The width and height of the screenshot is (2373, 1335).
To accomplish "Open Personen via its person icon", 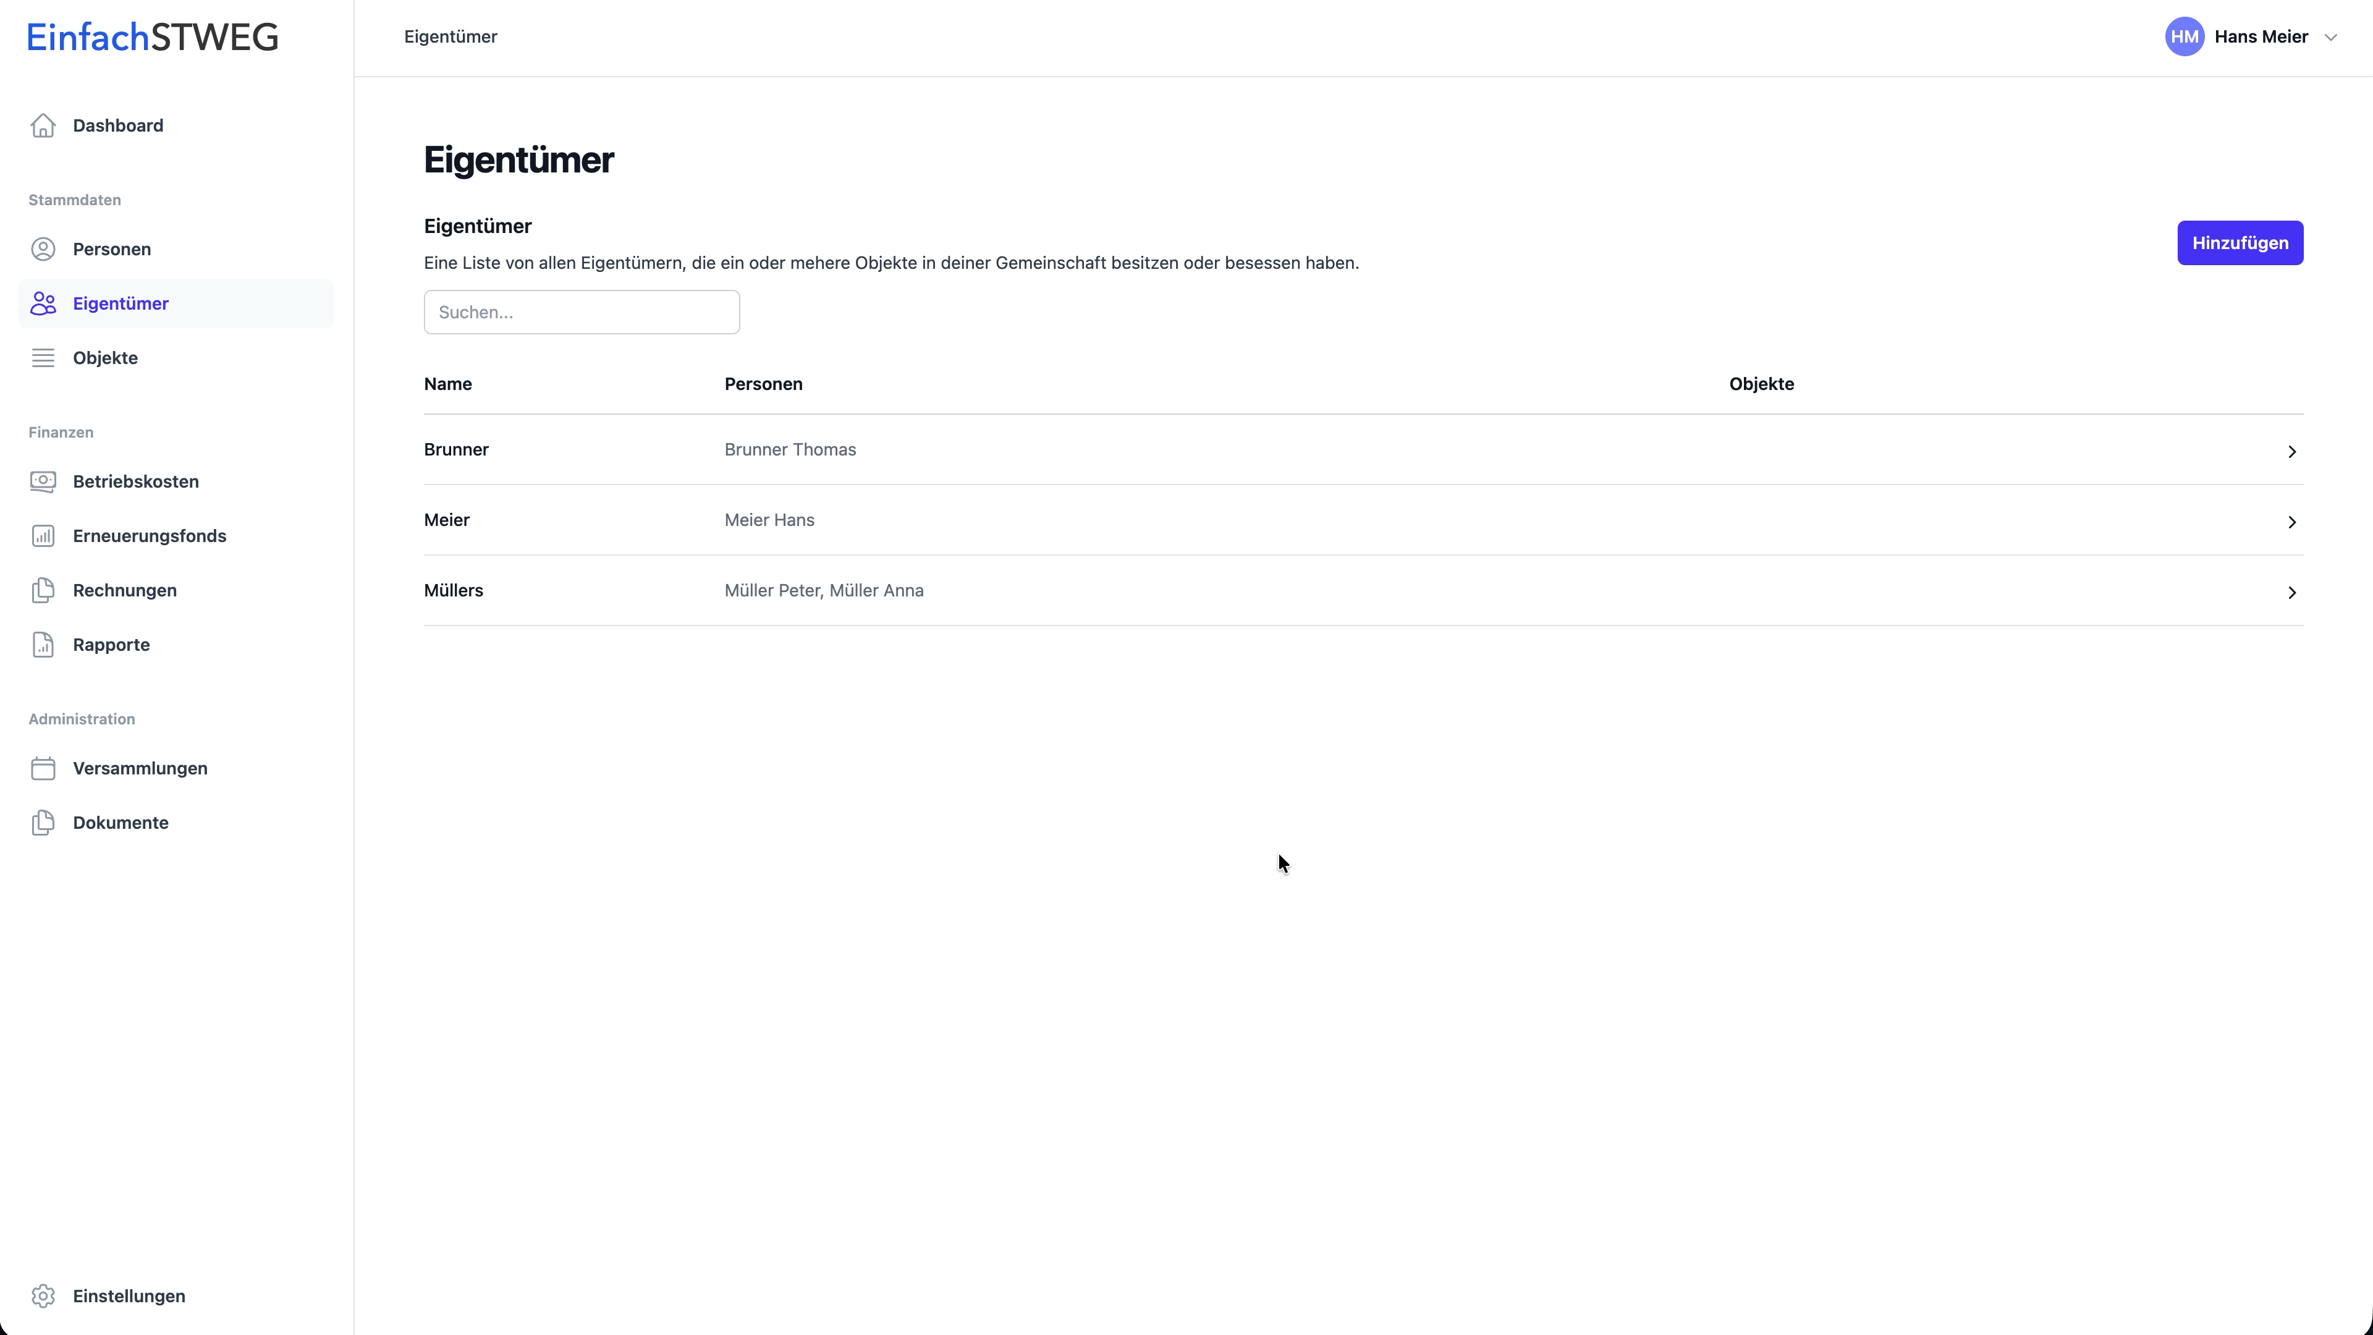I will click(x=43, y=248).
